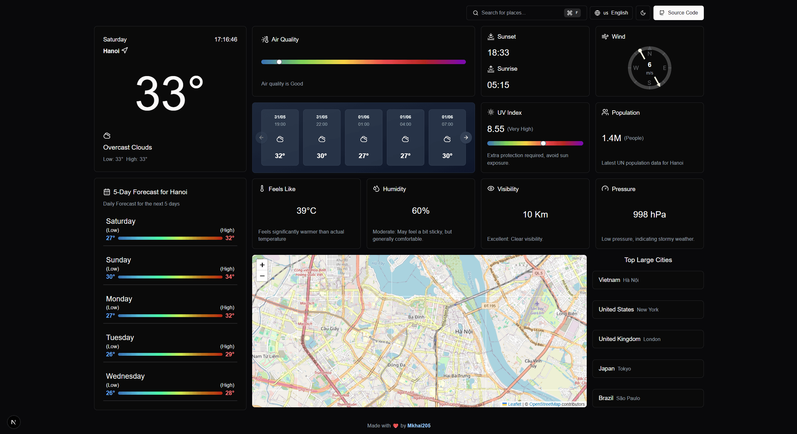Toggle dark mode with the moon icon

pos(643,13)
